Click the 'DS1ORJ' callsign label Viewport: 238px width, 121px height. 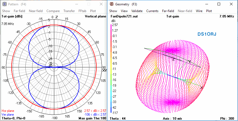207,34
